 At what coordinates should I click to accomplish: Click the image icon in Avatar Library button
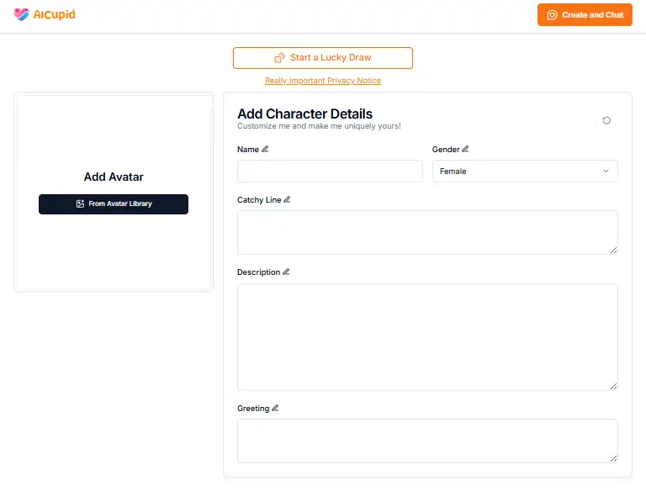(81, 204)
